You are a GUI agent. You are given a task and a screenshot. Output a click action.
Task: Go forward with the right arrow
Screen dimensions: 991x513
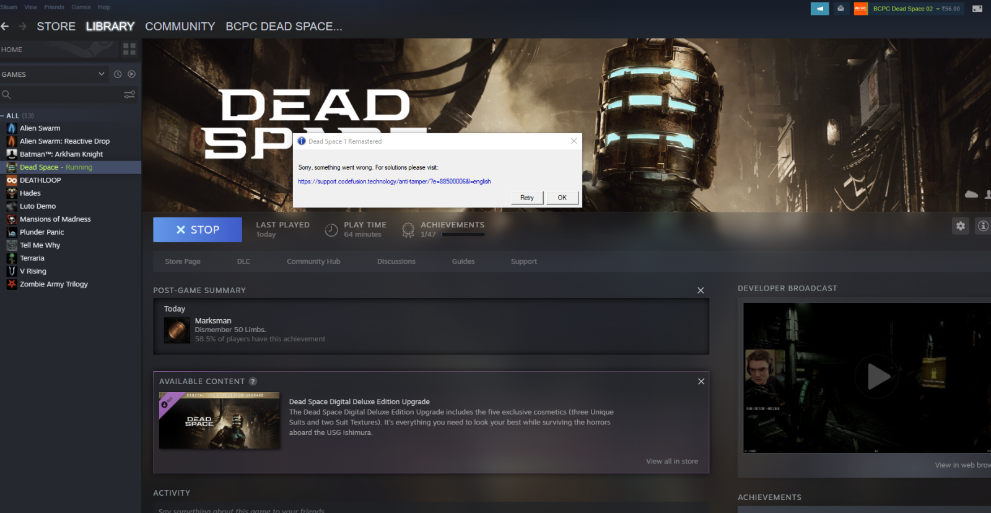tap(22, 26)
